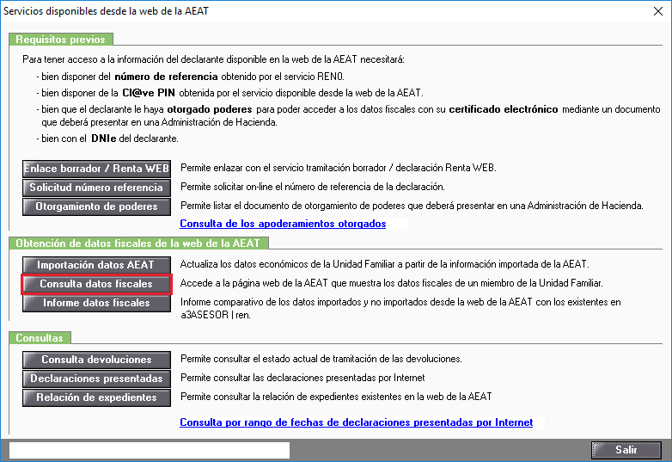Open Relación de expedientes
672x462 pixels.
96,397
